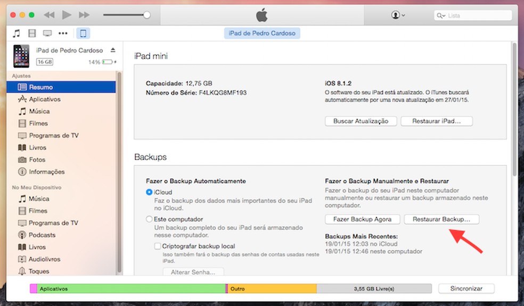The image size is (524, 306).
Task: Eject iPad de Pedro Cardoso
Action: [x=113, y=50]
